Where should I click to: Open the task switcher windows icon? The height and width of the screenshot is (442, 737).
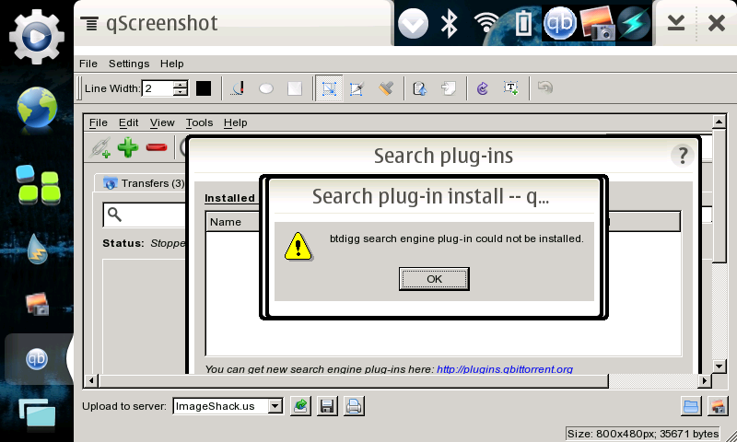click(x=37, y=414)
